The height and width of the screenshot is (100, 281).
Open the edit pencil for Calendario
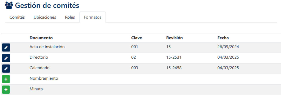(6, 69)
